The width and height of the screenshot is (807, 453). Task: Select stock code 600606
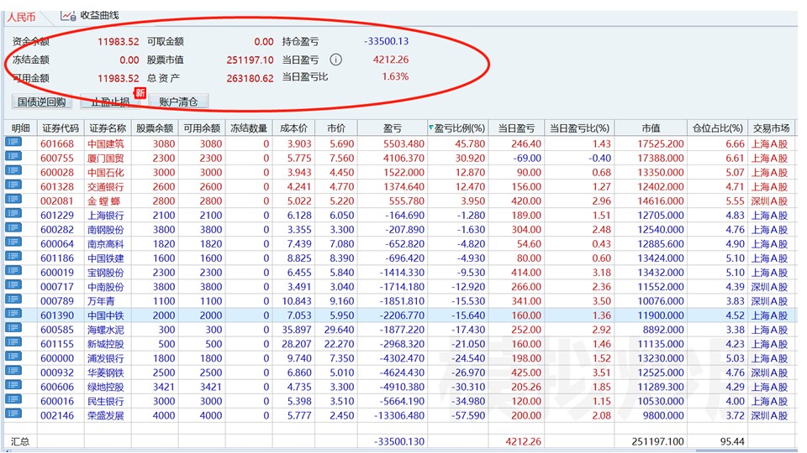click(57, 387)
